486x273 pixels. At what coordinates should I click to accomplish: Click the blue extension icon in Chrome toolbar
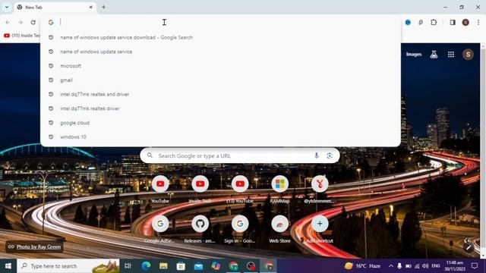[x=408, y=22]
